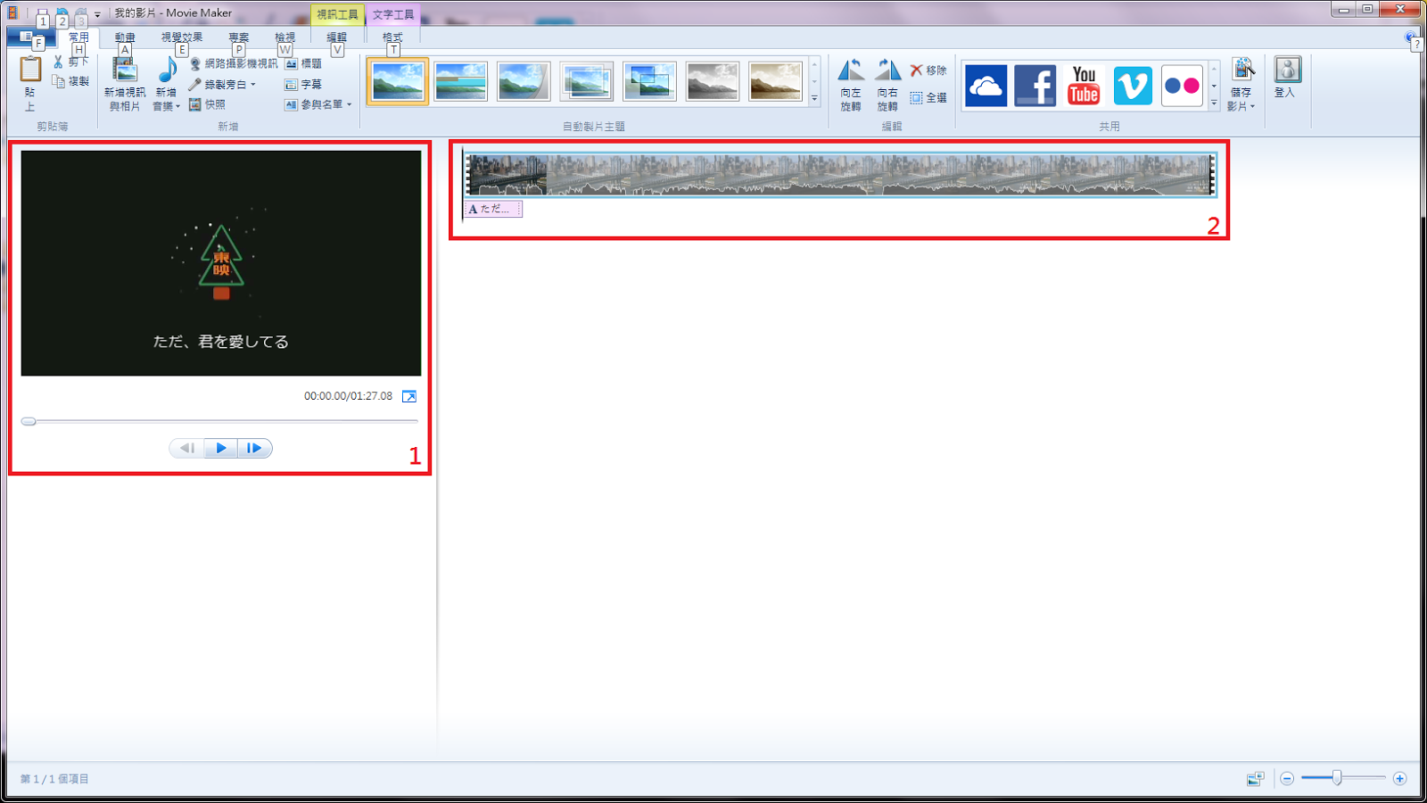Image resolution: width=1427 pixels, height=803 pixels.
Task: Open the Video Tools Edit (編輯) tab
Action: 336,37
